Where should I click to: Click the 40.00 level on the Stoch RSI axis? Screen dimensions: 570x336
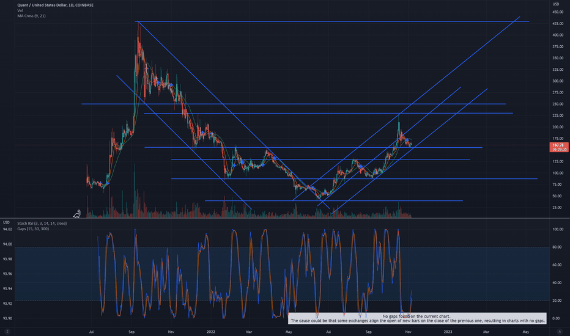point(557,283)
